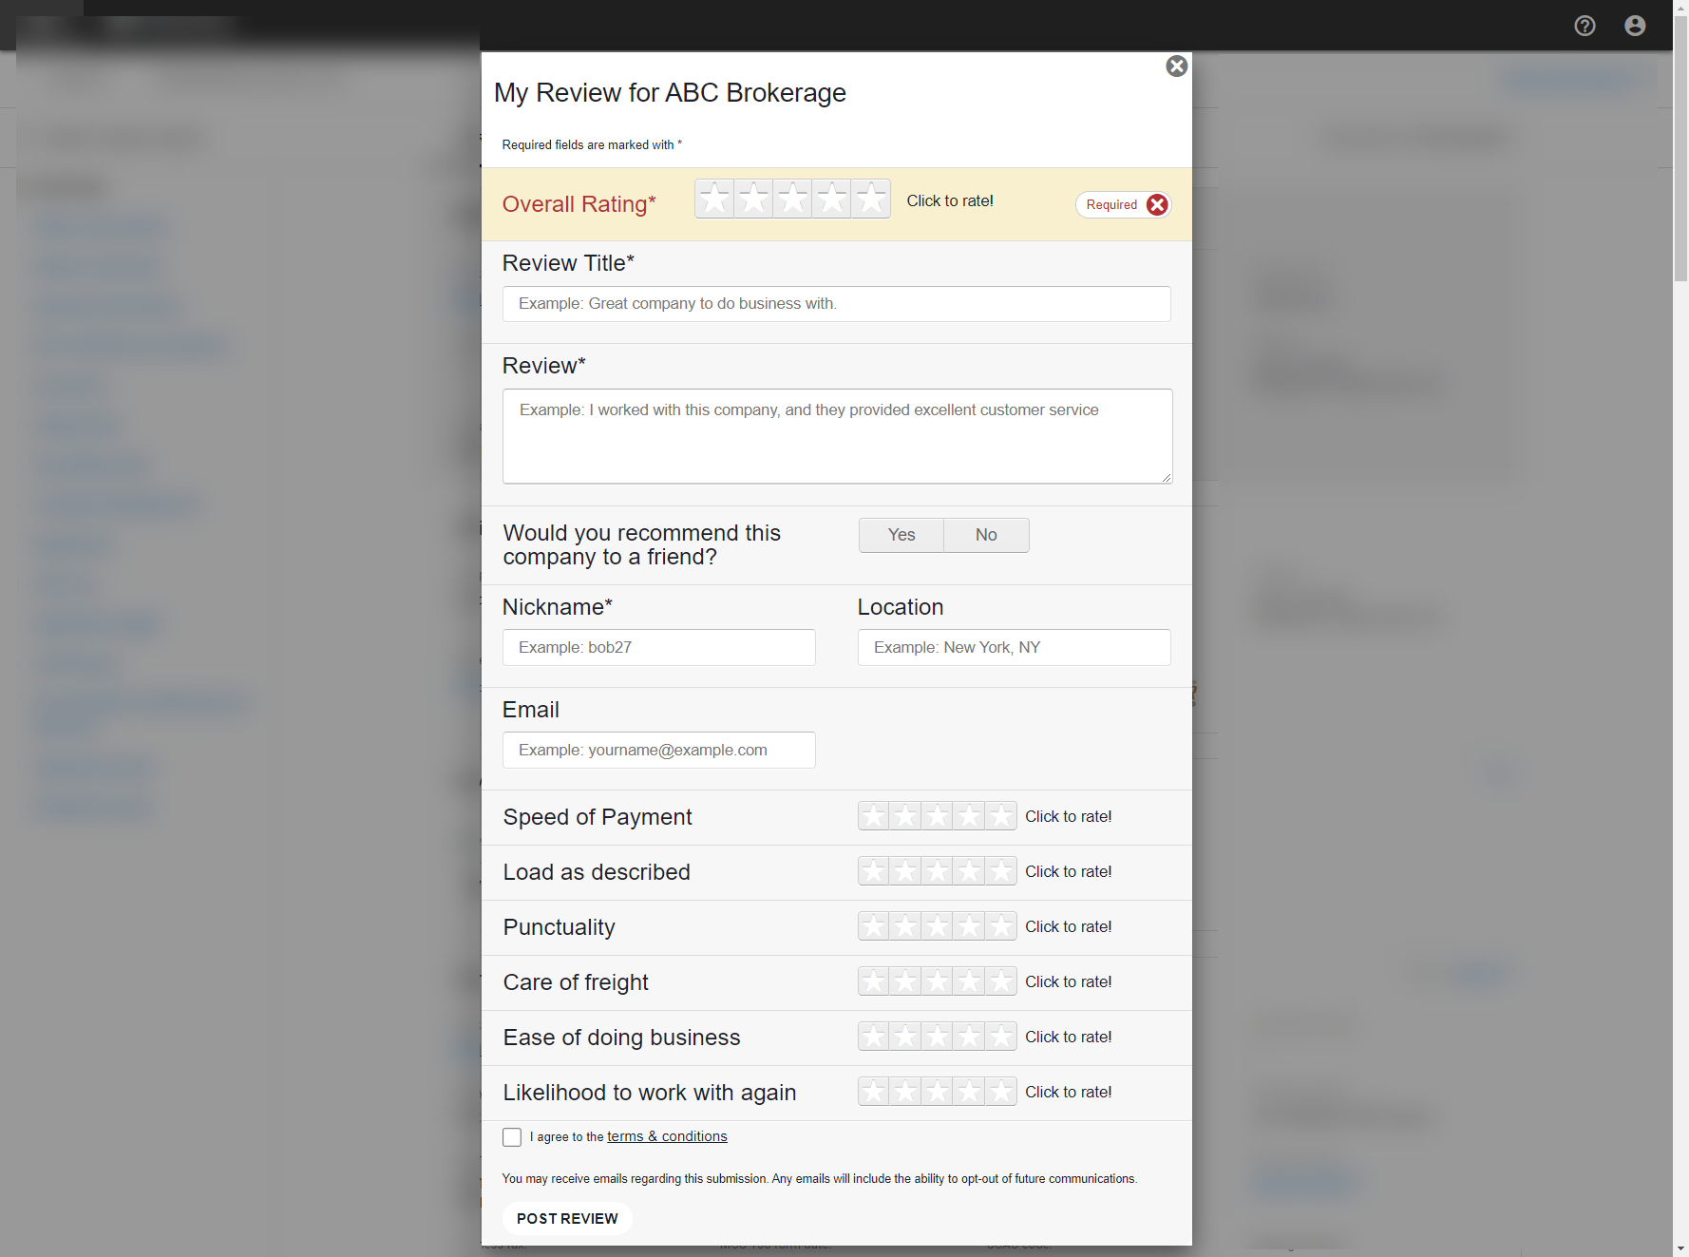Rate Care of freight four stars

pos(969,981)
